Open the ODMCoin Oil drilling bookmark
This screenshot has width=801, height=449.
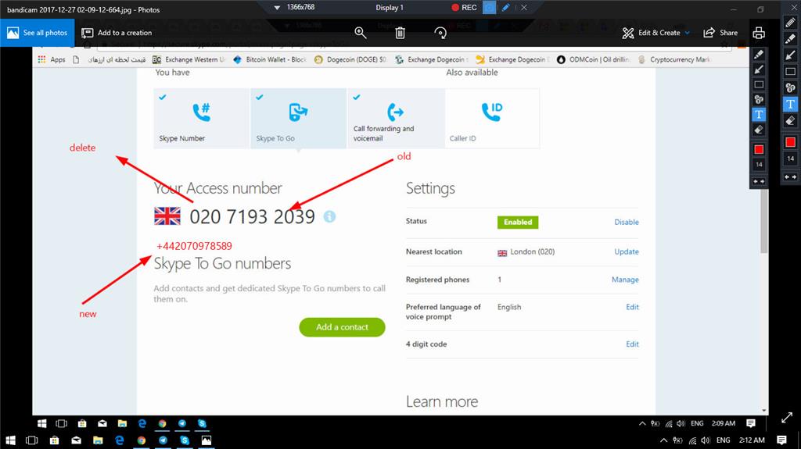click(593, 59)
